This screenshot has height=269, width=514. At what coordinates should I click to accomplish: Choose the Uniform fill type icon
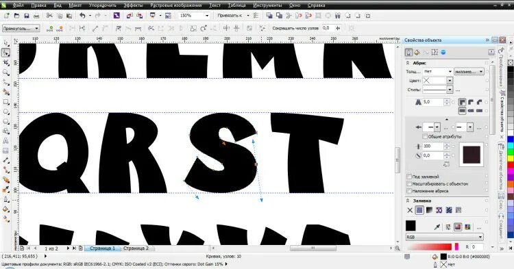click(x=419, y=210)
